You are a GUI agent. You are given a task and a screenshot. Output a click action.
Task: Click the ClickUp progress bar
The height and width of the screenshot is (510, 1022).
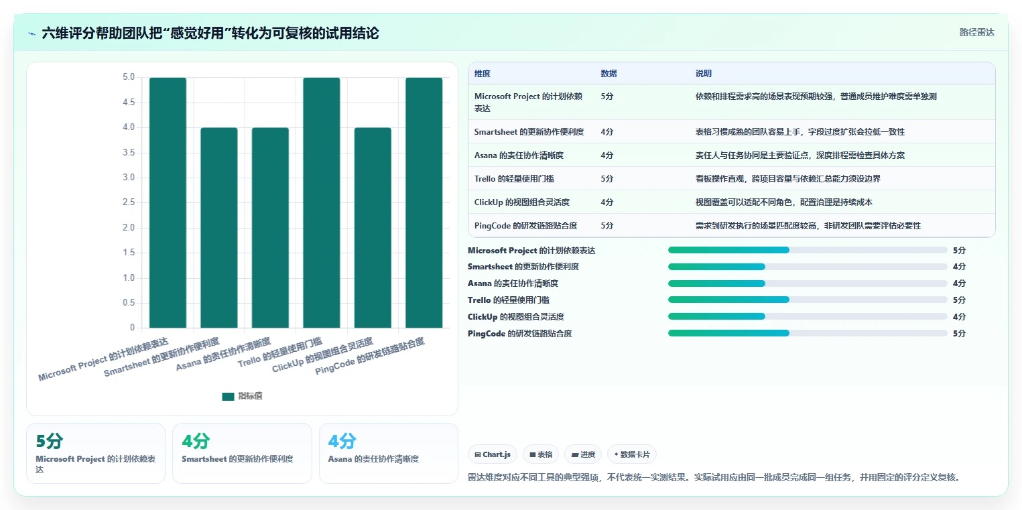point(808,316)
